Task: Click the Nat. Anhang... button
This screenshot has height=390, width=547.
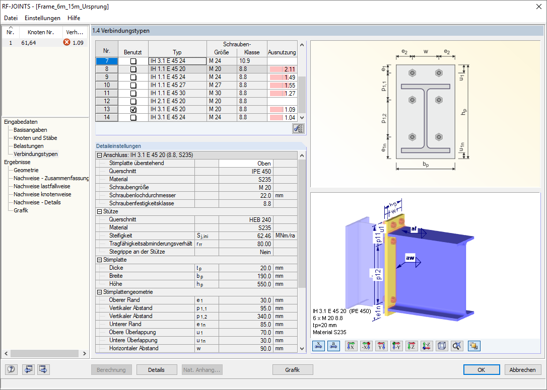Action: [202, 370]
